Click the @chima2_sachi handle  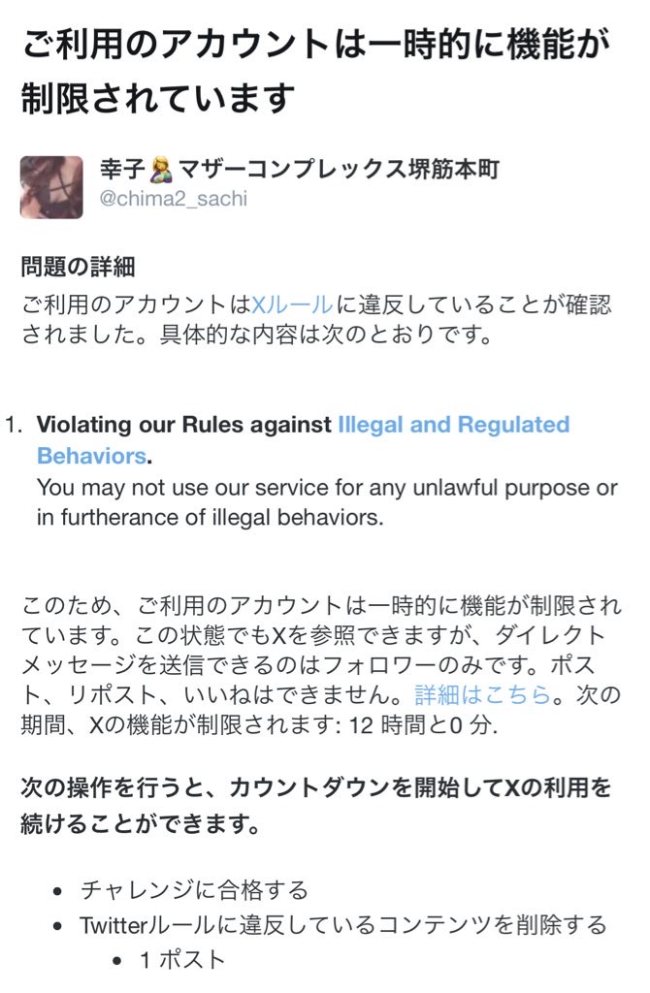point(174,199)
